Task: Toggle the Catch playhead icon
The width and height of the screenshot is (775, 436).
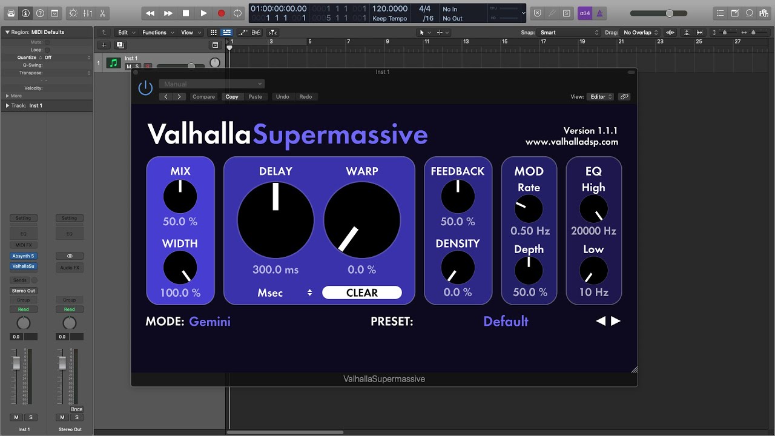Action: [272, 33]
